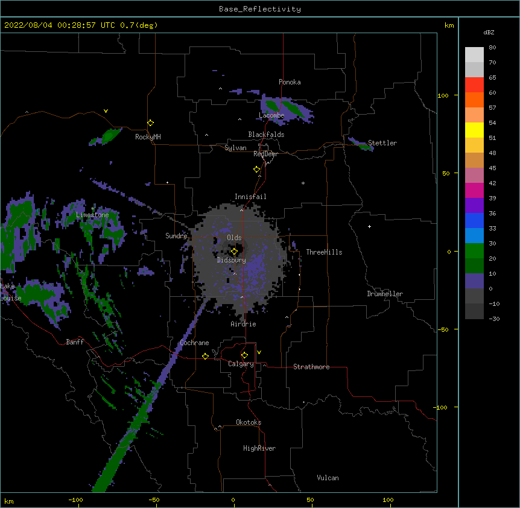Click the RedDeer city label
The image size is (520, 508).
coord(265,154)
